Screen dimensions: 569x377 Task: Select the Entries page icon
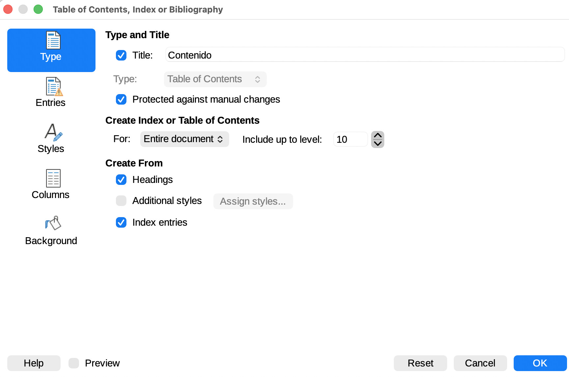pyautogui.click(x=53, y=87)
